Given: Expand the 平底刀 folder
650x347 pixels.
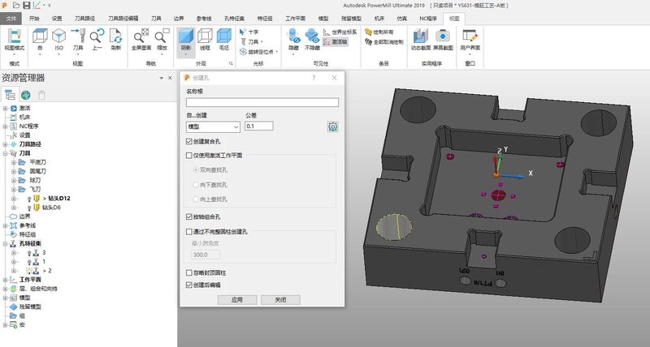Looking at the screenshot, I should [14, 162].
